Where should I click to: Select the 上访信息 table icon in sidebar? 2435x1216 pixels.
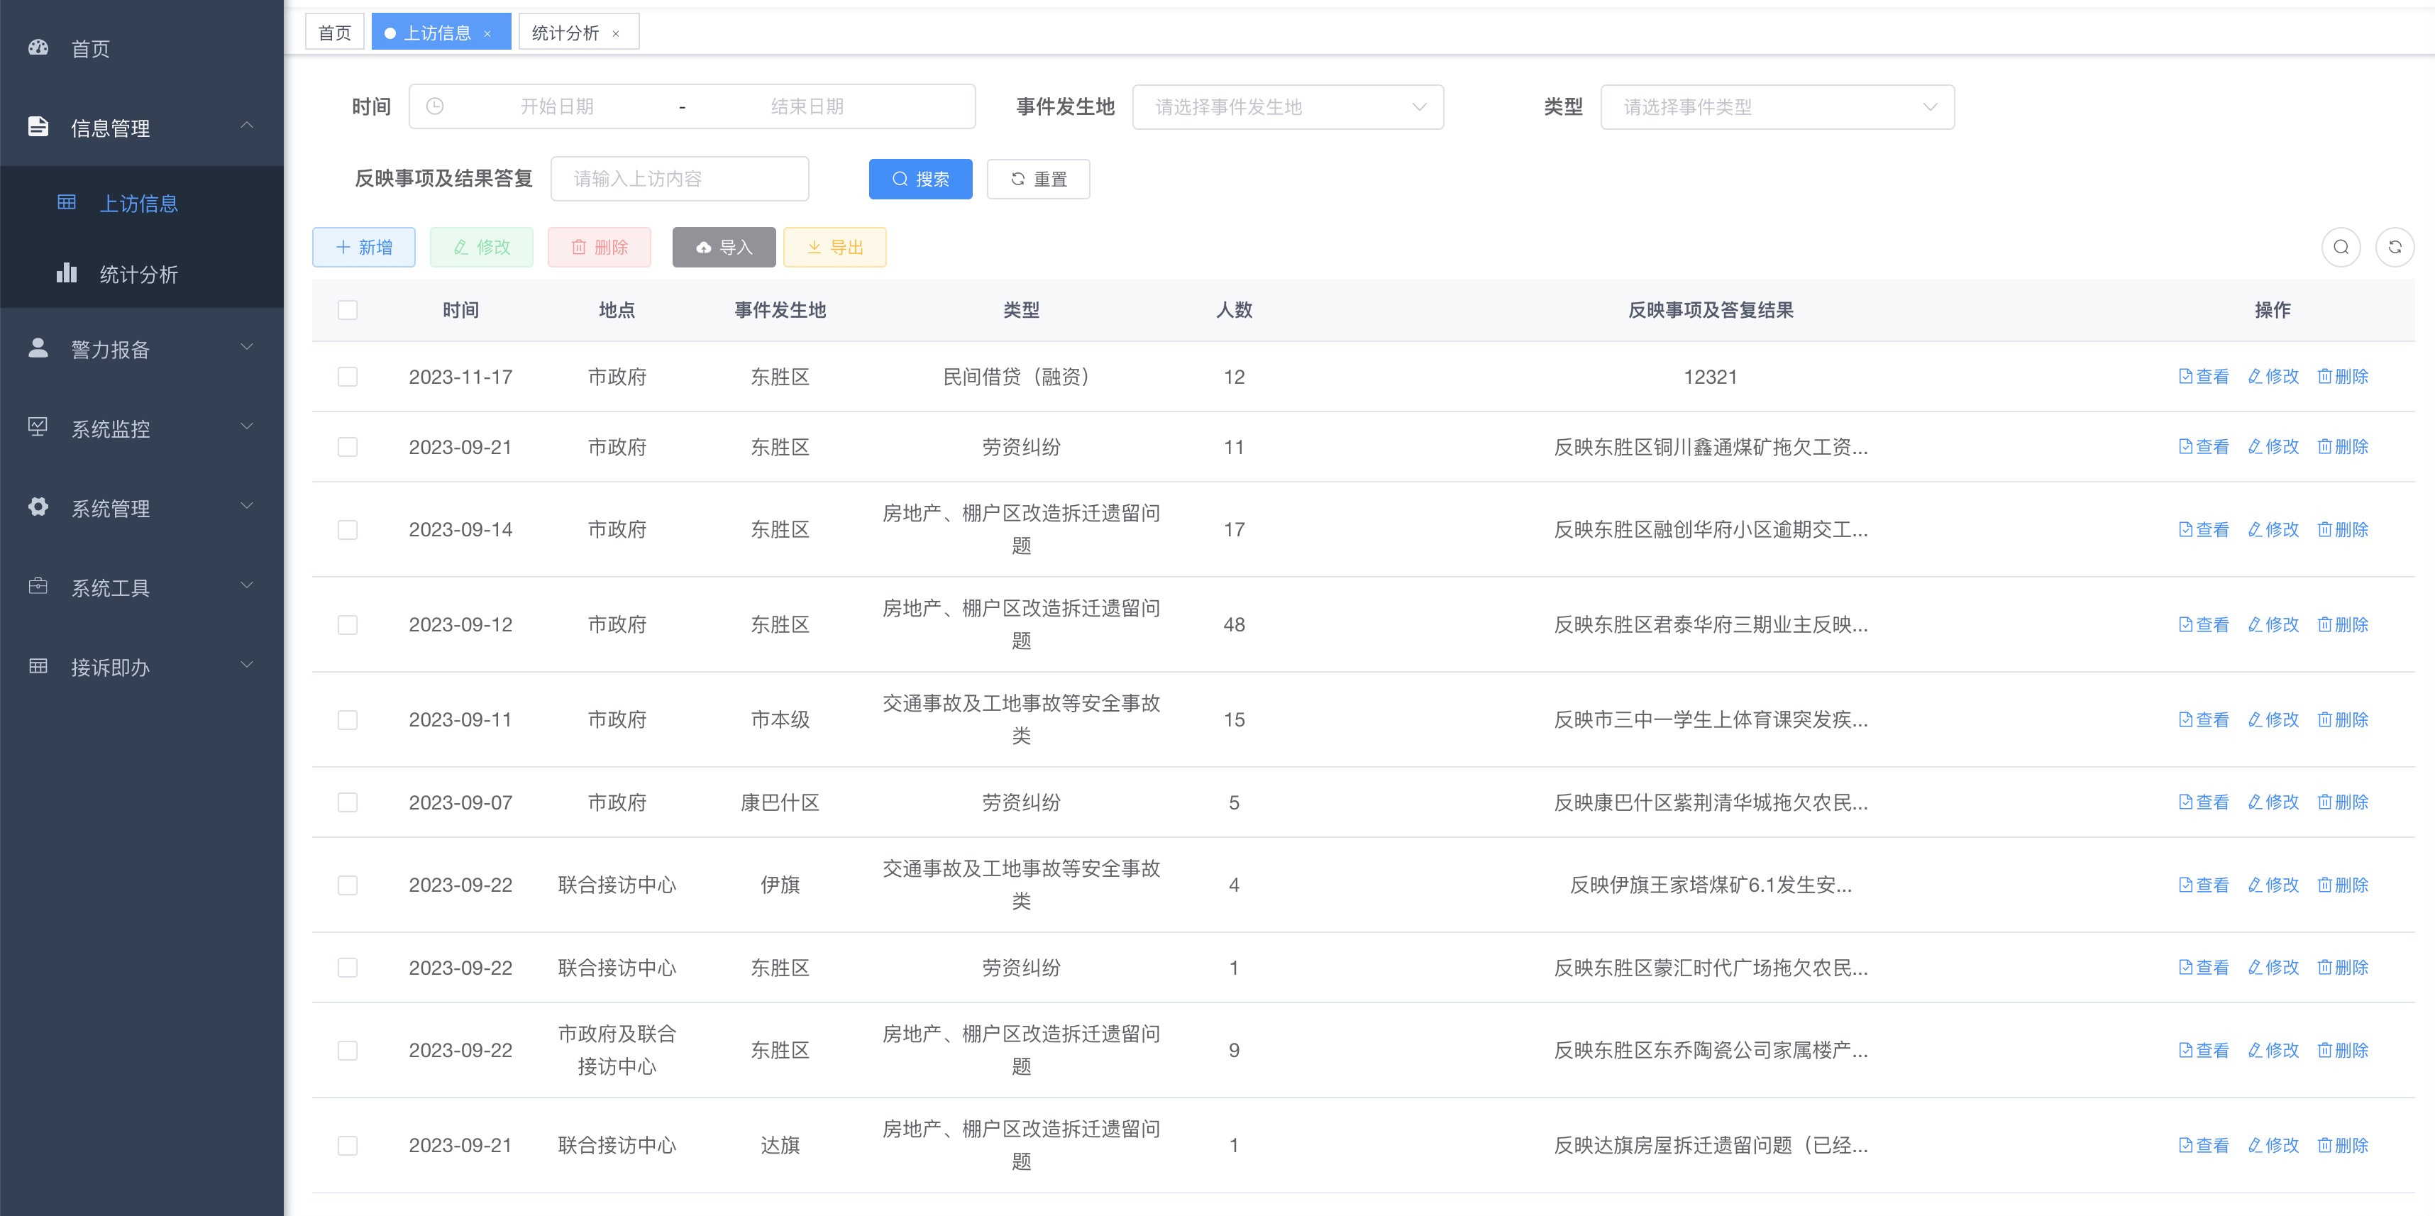click(66, 202)
